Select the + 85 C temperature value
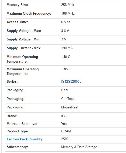 (66, 69)
